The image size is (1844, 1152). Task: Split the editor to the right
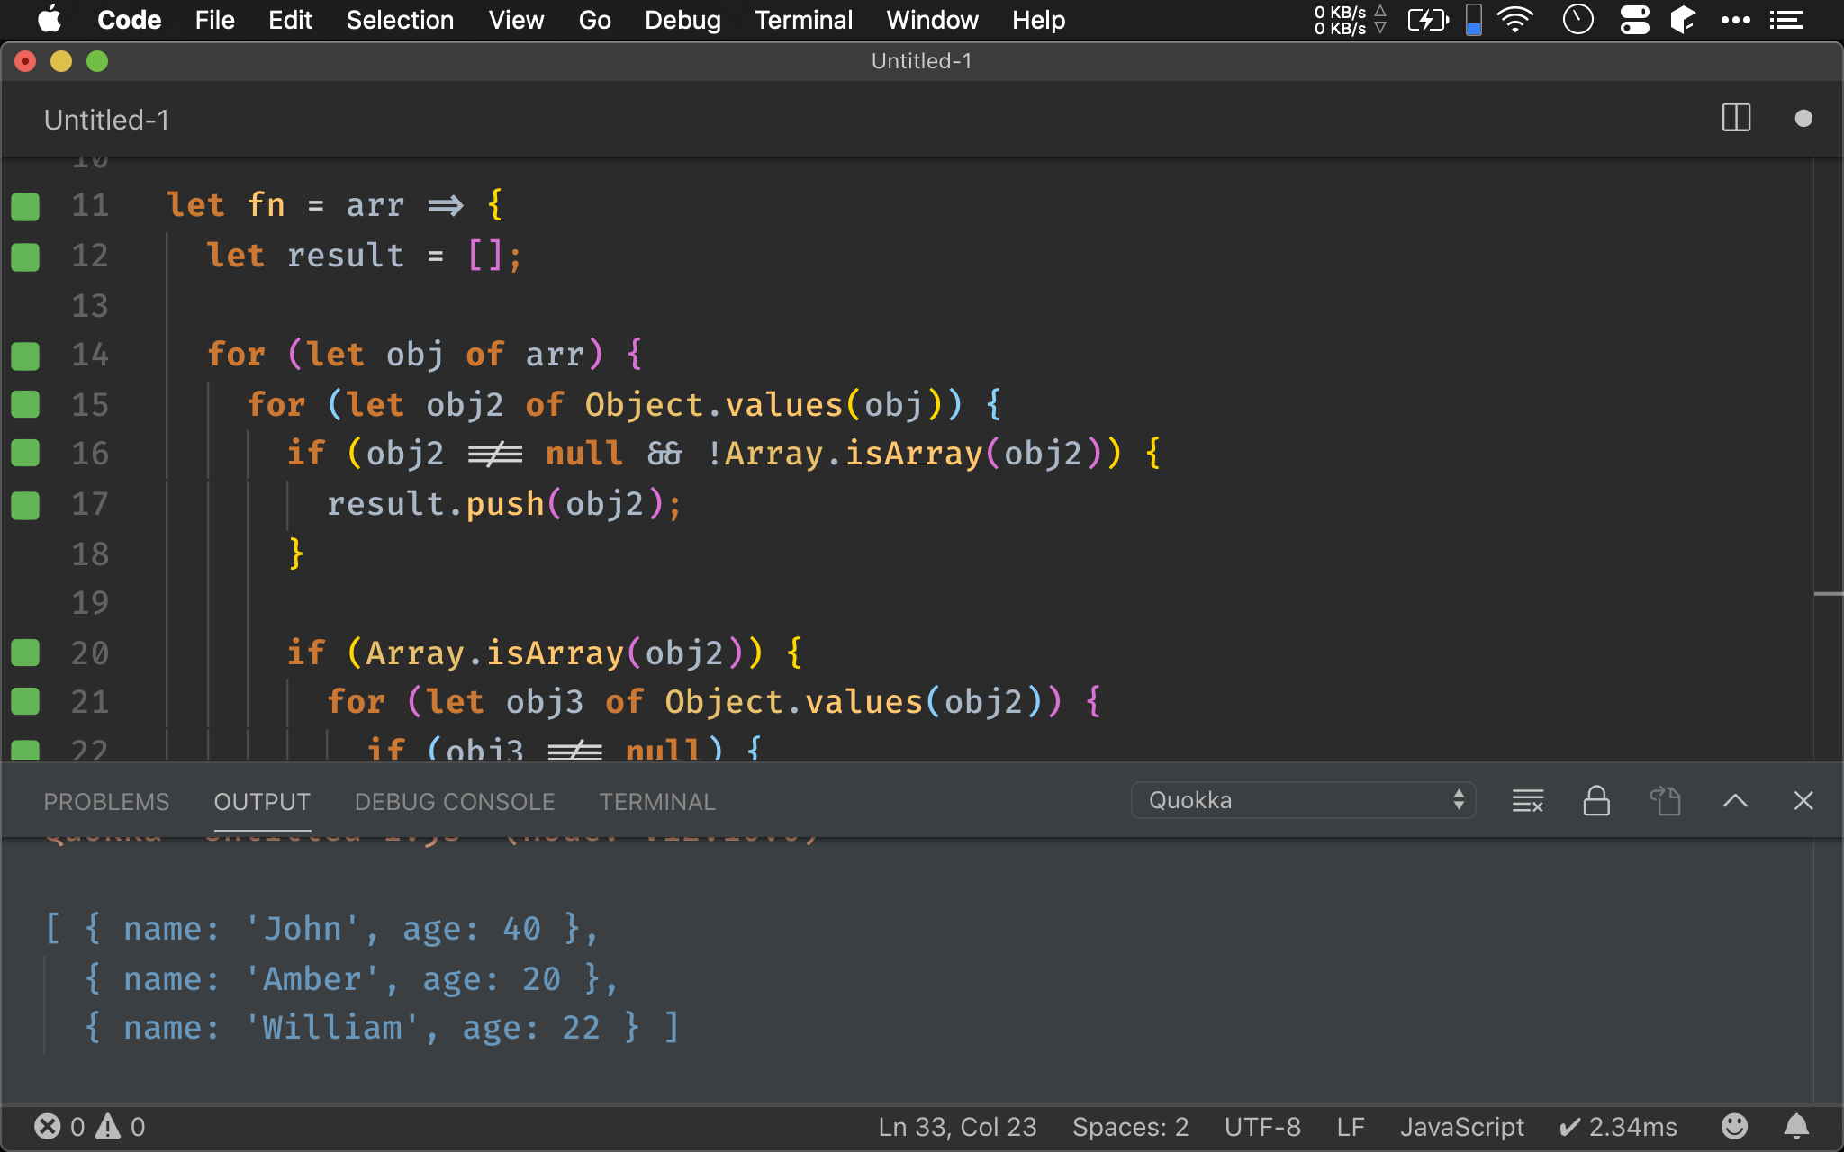(x=1736, y=118)
